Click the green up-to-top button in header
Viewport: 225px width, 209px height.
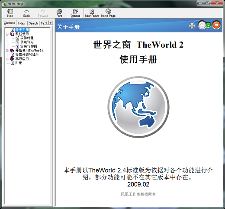(x=209, y=25)
